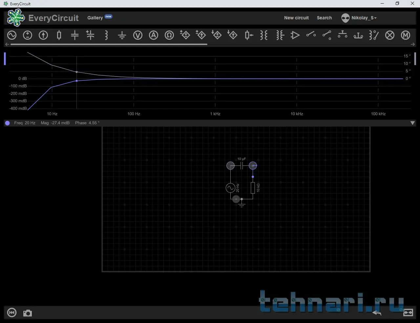Take a snapshot with the camera icon
The width and height of the screenshot is (420, 323).
(x=28, y=313)
